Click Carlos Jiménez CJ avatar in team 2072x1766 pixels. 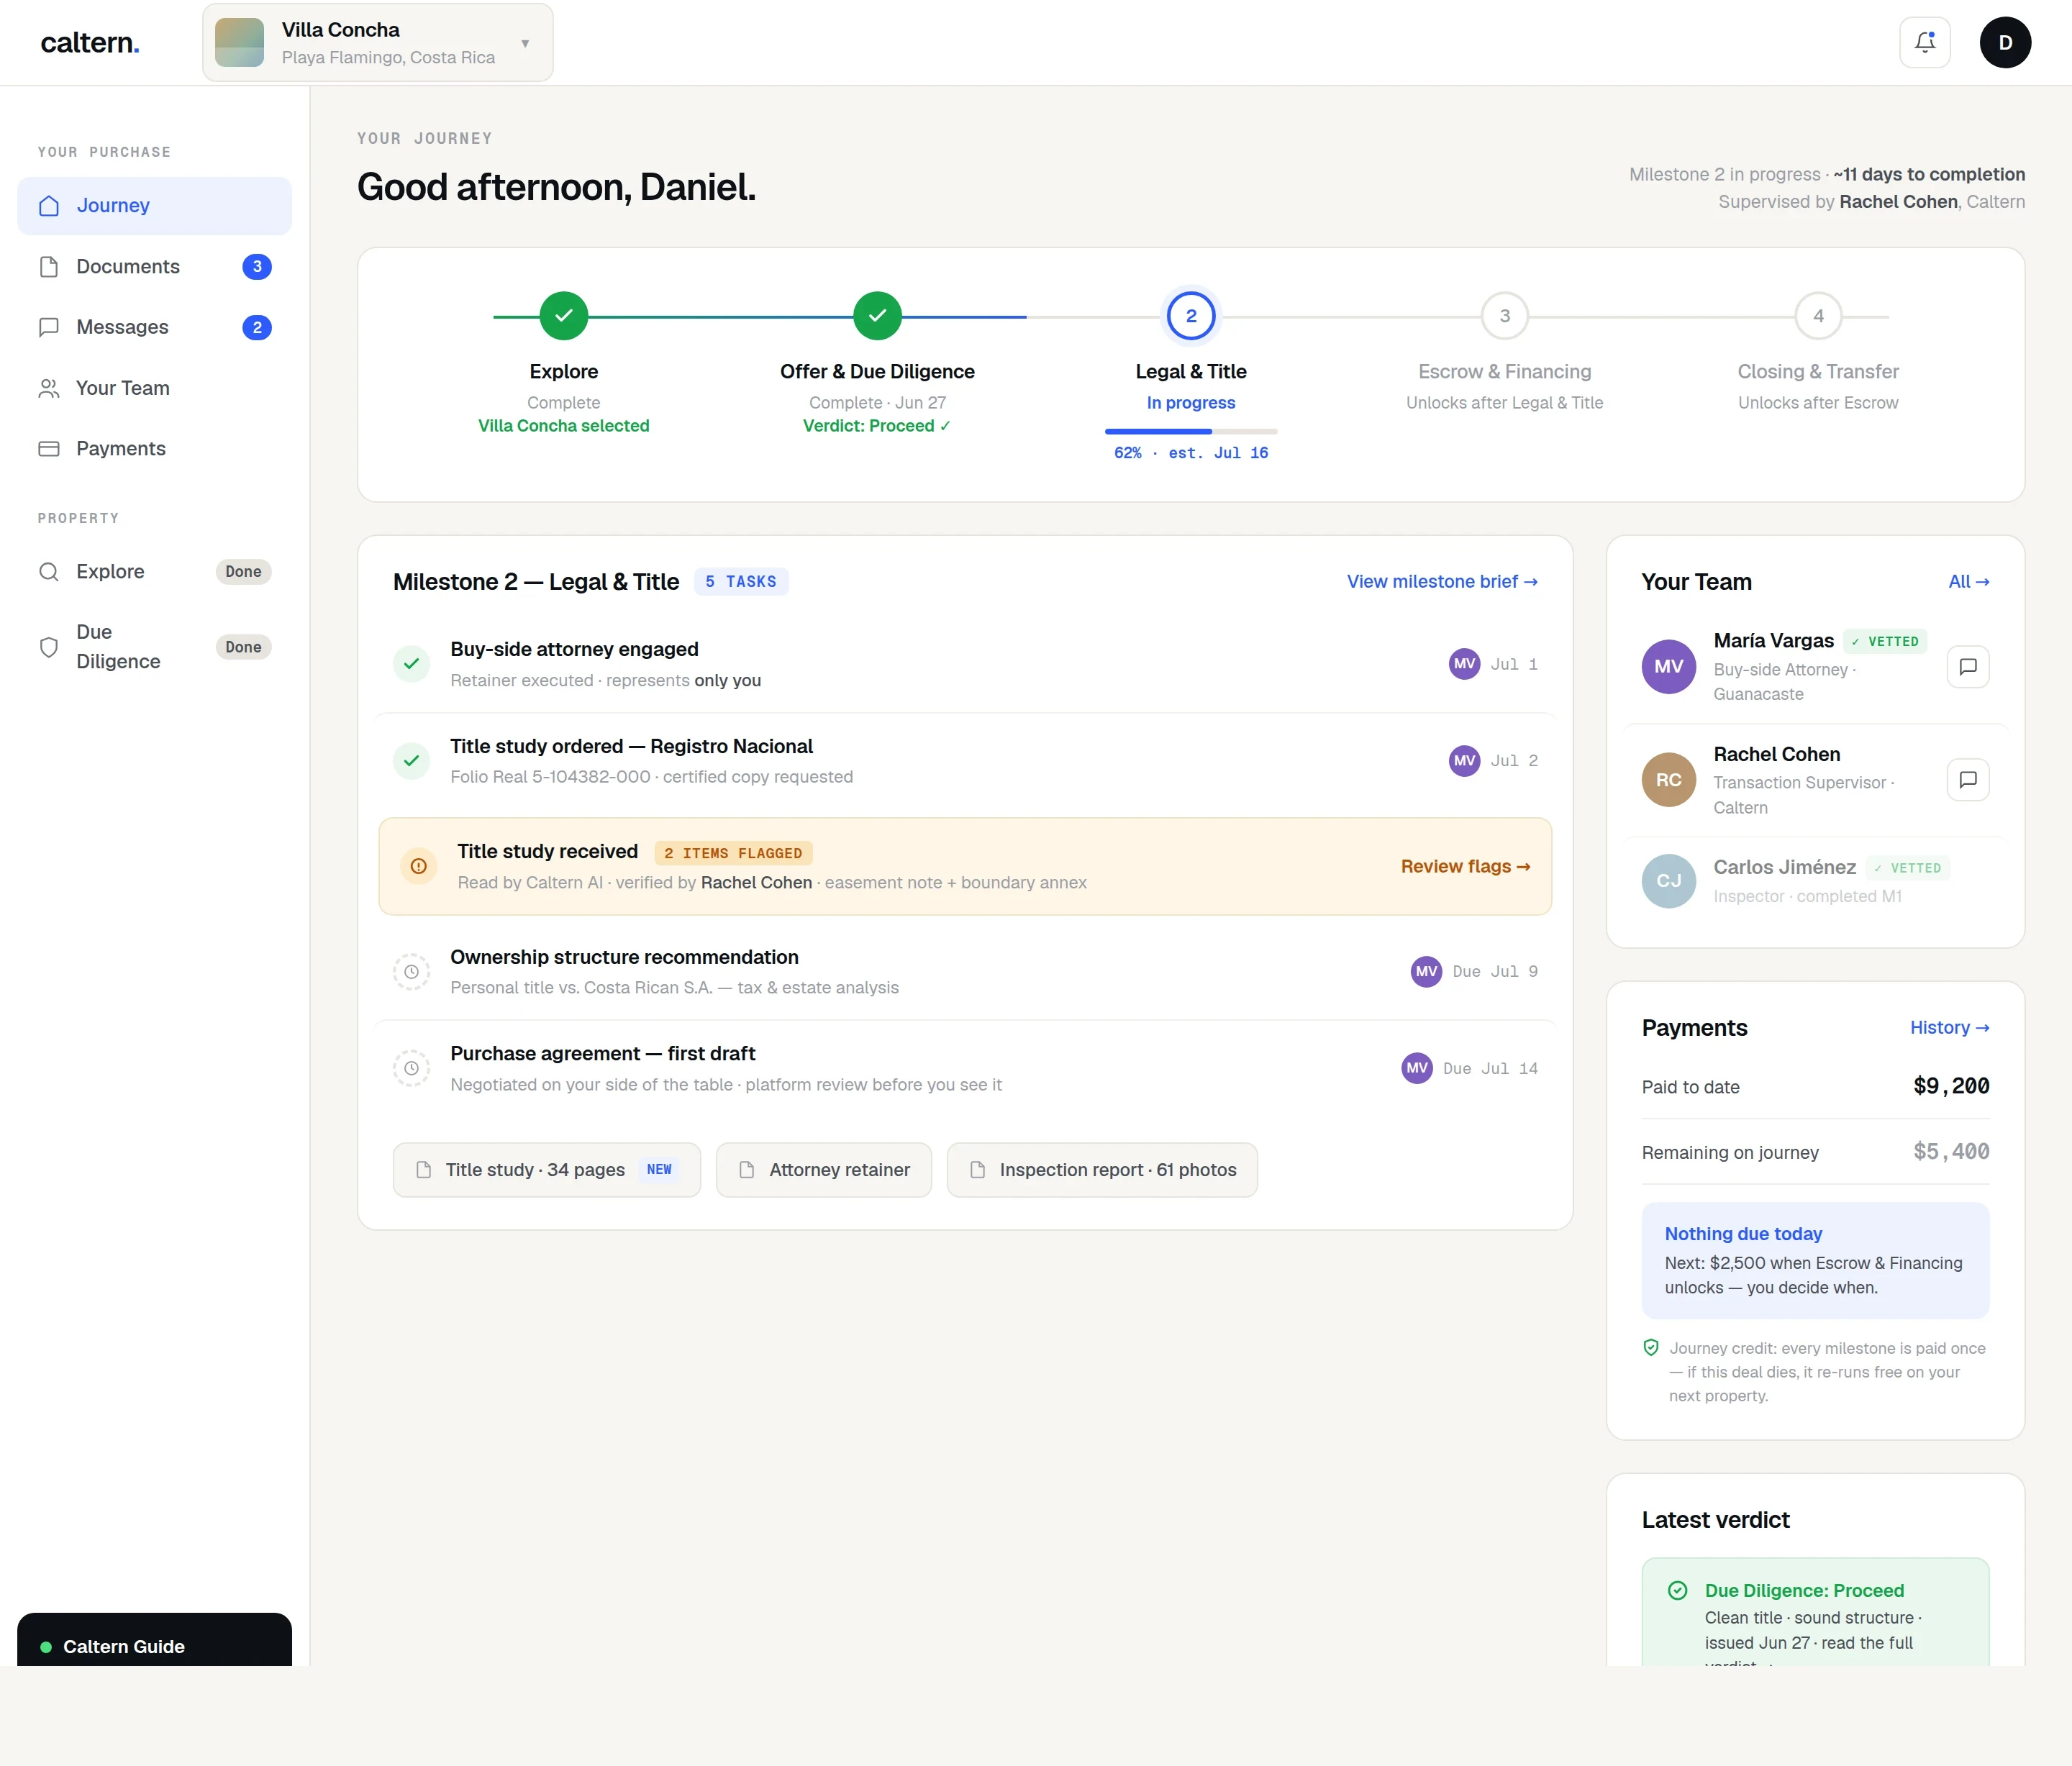(x=1668, y=881)
